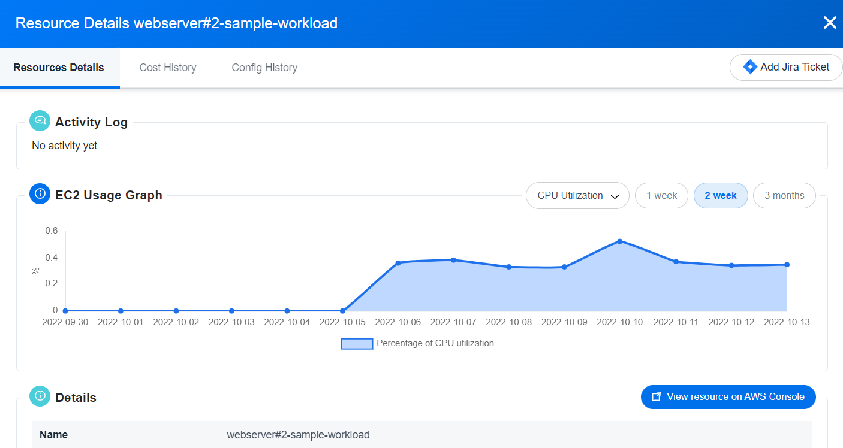Click View resource on AWS Console
The width and height of the screenshot is (843, 448).
click(x=728, y=396)
